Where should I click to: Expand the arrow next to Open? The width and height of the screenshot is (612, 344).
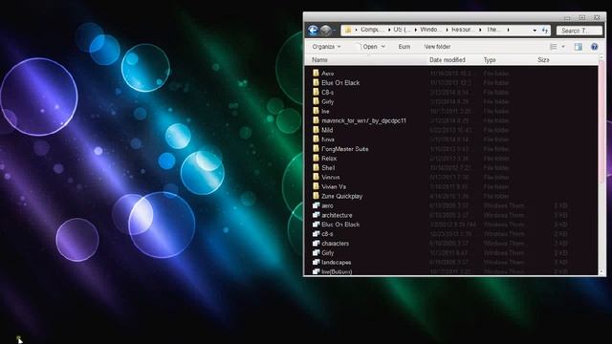click(x=383, y=47)
